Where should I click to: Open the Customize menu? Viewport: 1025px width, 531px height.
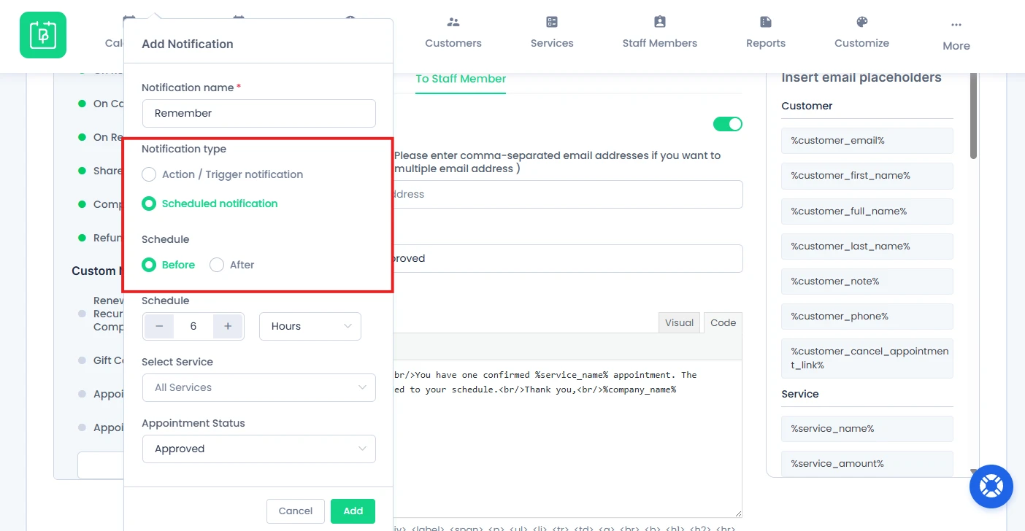click(862, 43)
